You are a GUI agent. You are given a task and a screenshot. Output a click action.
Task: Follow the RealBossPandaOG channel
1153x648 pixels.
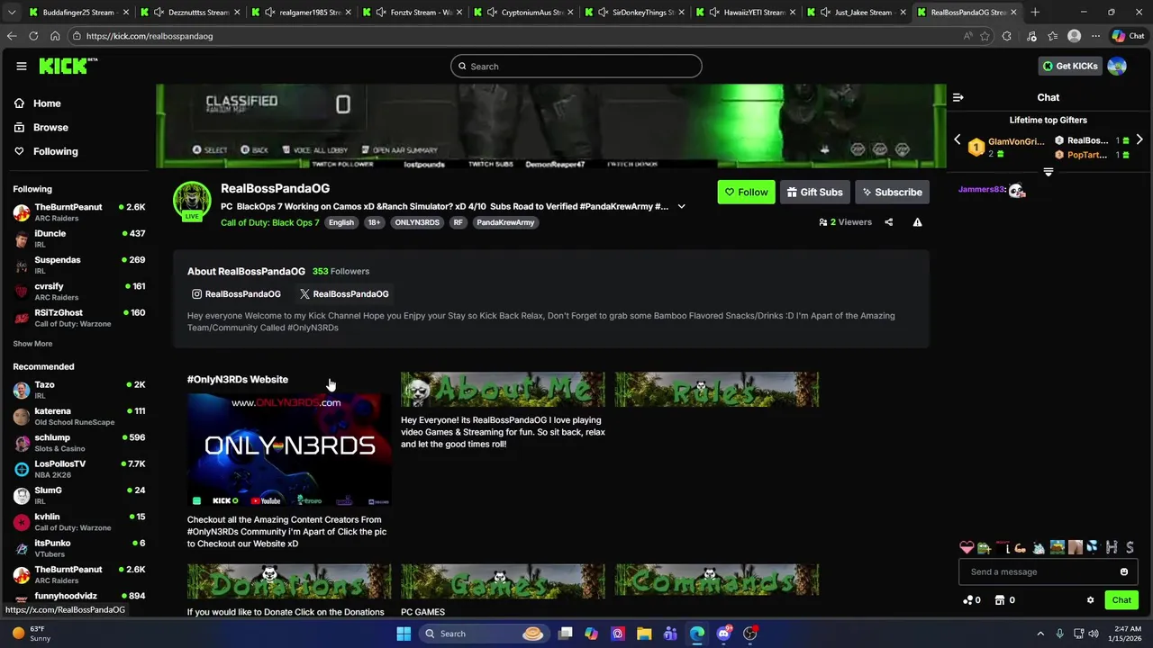click(x=746, y=192)
